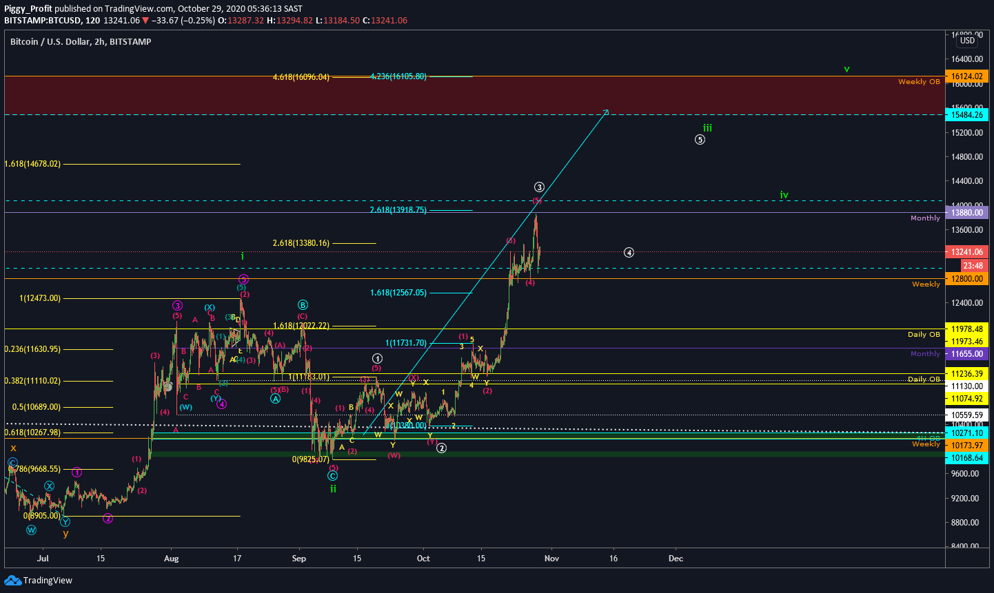
Task: Click the yellow 11236.39 price label
Action: point(966,374)
